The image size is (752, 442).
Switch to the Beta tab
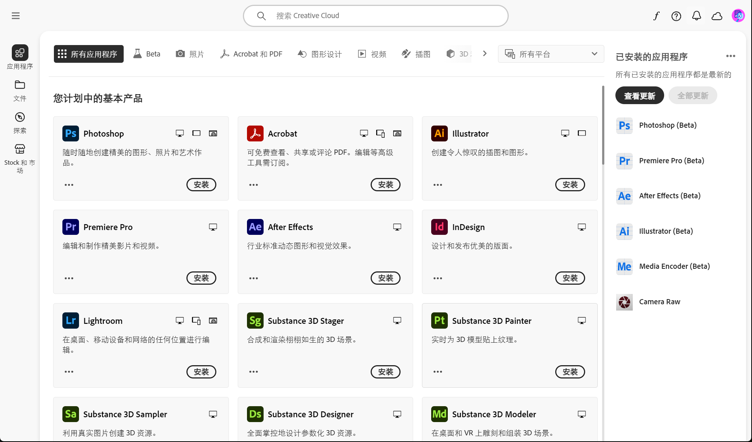147,54
